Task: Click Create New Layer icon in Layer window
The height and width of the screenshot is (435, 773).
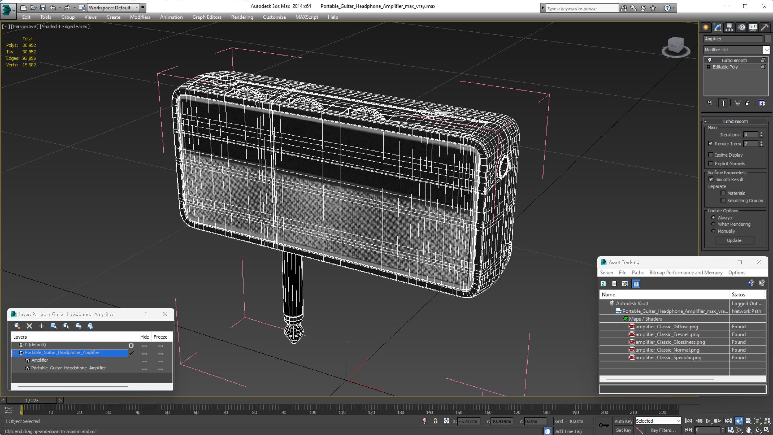Action: pos(17,326)
